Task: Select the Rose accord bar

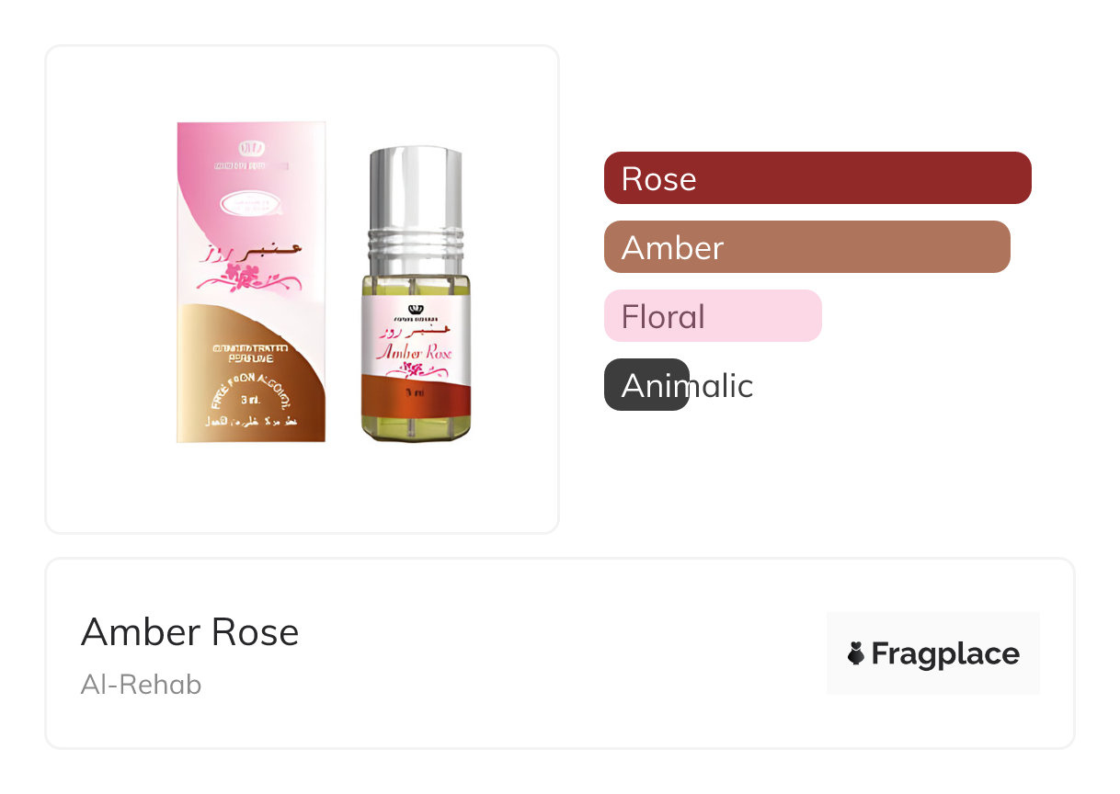Action: click(x=817, y=177)
